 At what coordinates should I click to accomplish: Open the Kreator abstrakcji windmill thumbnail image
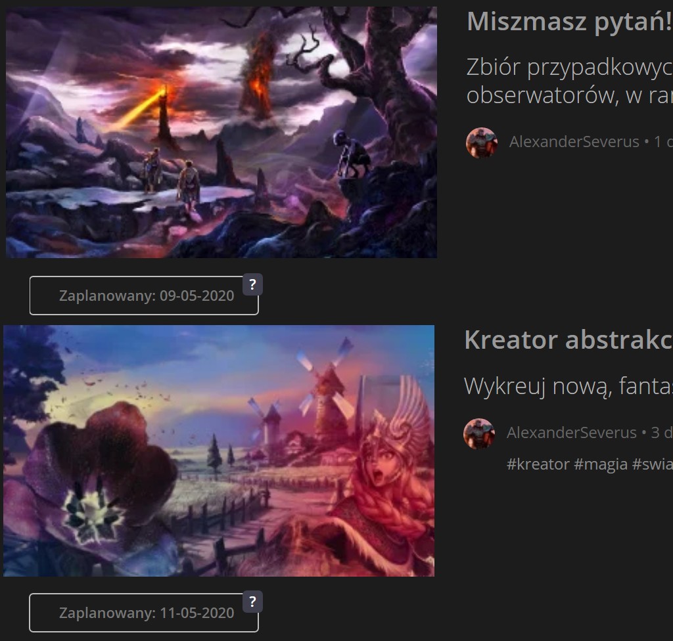pyautogui.click(x=219, y=451)
